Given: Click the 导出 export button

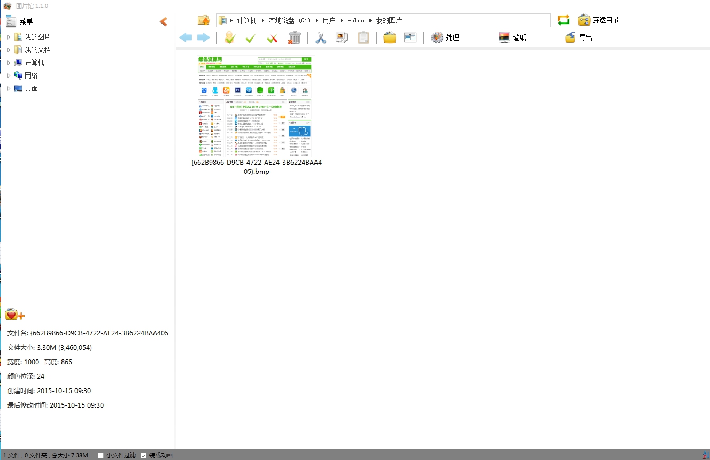Looking at the screenshot, I should [x=579, y=37].
